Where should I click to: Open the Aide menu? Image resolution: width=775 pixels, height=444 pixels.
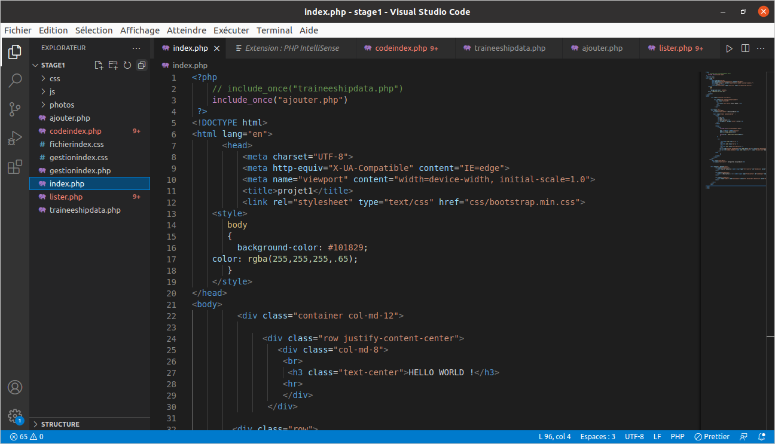point(309,30)
